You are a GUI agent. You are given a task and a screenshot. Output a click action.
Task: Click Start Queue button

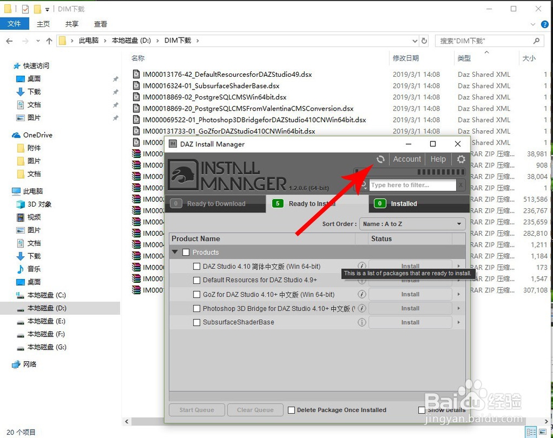(197, 410)
